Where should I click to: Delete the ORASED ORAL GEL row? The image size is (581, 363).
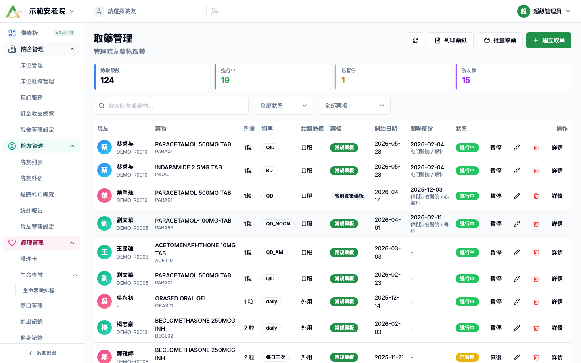point(536,302)
